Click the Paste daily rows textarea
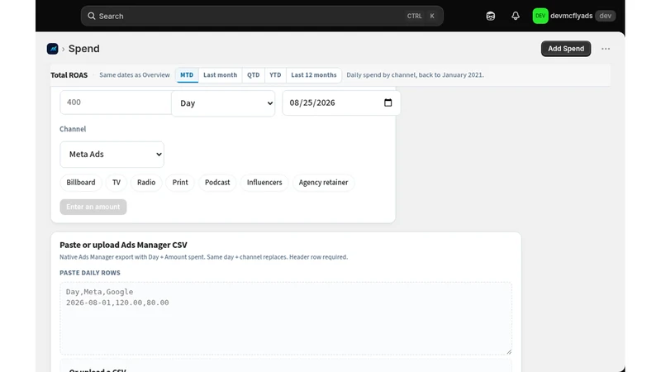 (x=286, y=318)
